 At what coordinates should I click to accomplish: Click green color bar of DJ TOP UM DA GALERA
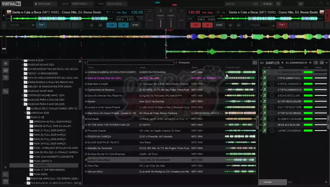[x=308, y=102]
